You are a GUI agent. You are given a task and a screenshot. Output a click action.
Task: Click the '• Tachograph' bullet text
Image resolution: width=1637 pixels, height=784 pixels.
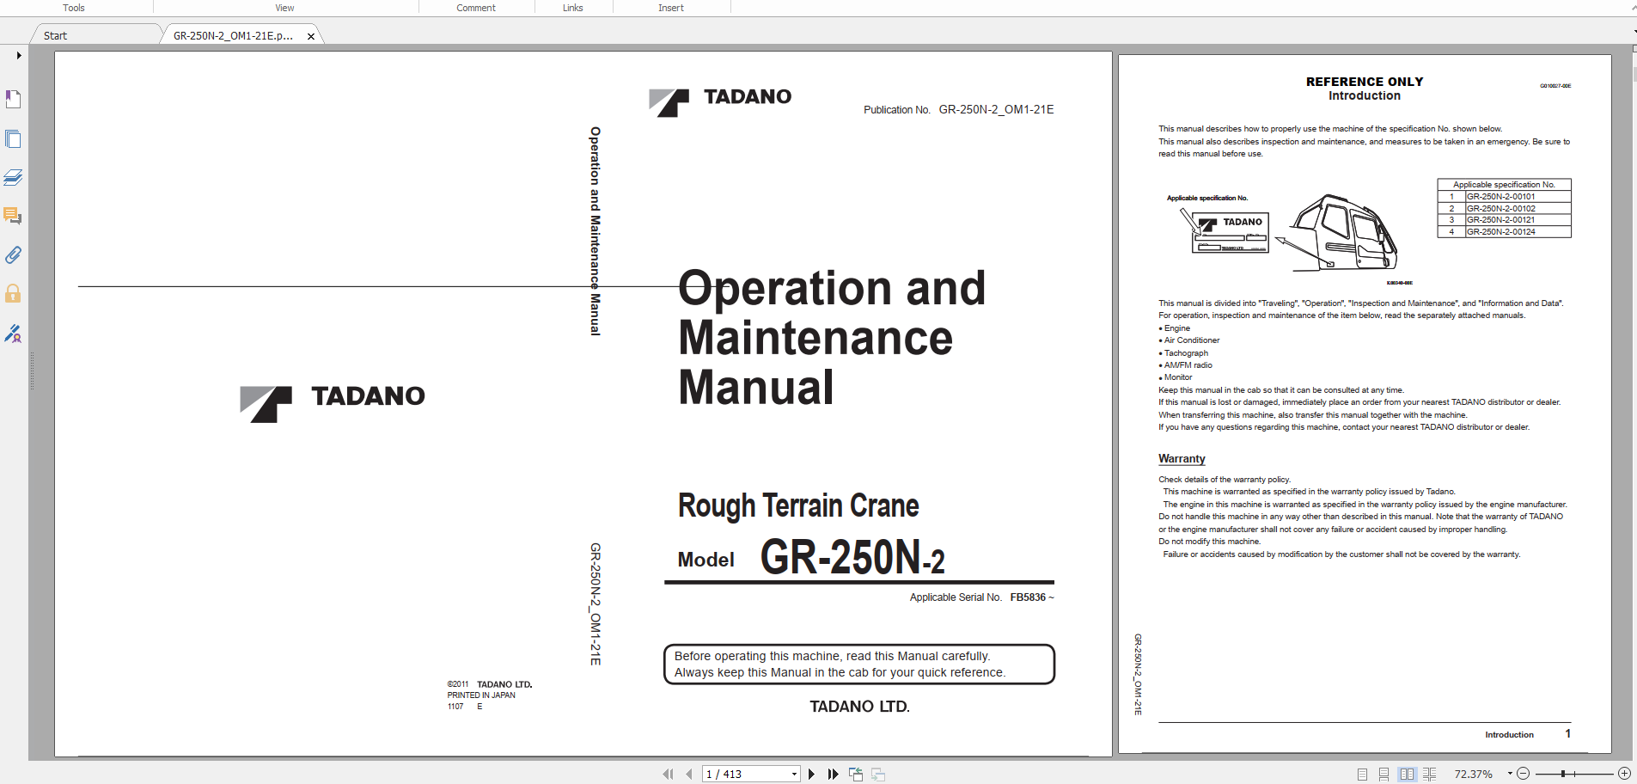coord(1184,353)
